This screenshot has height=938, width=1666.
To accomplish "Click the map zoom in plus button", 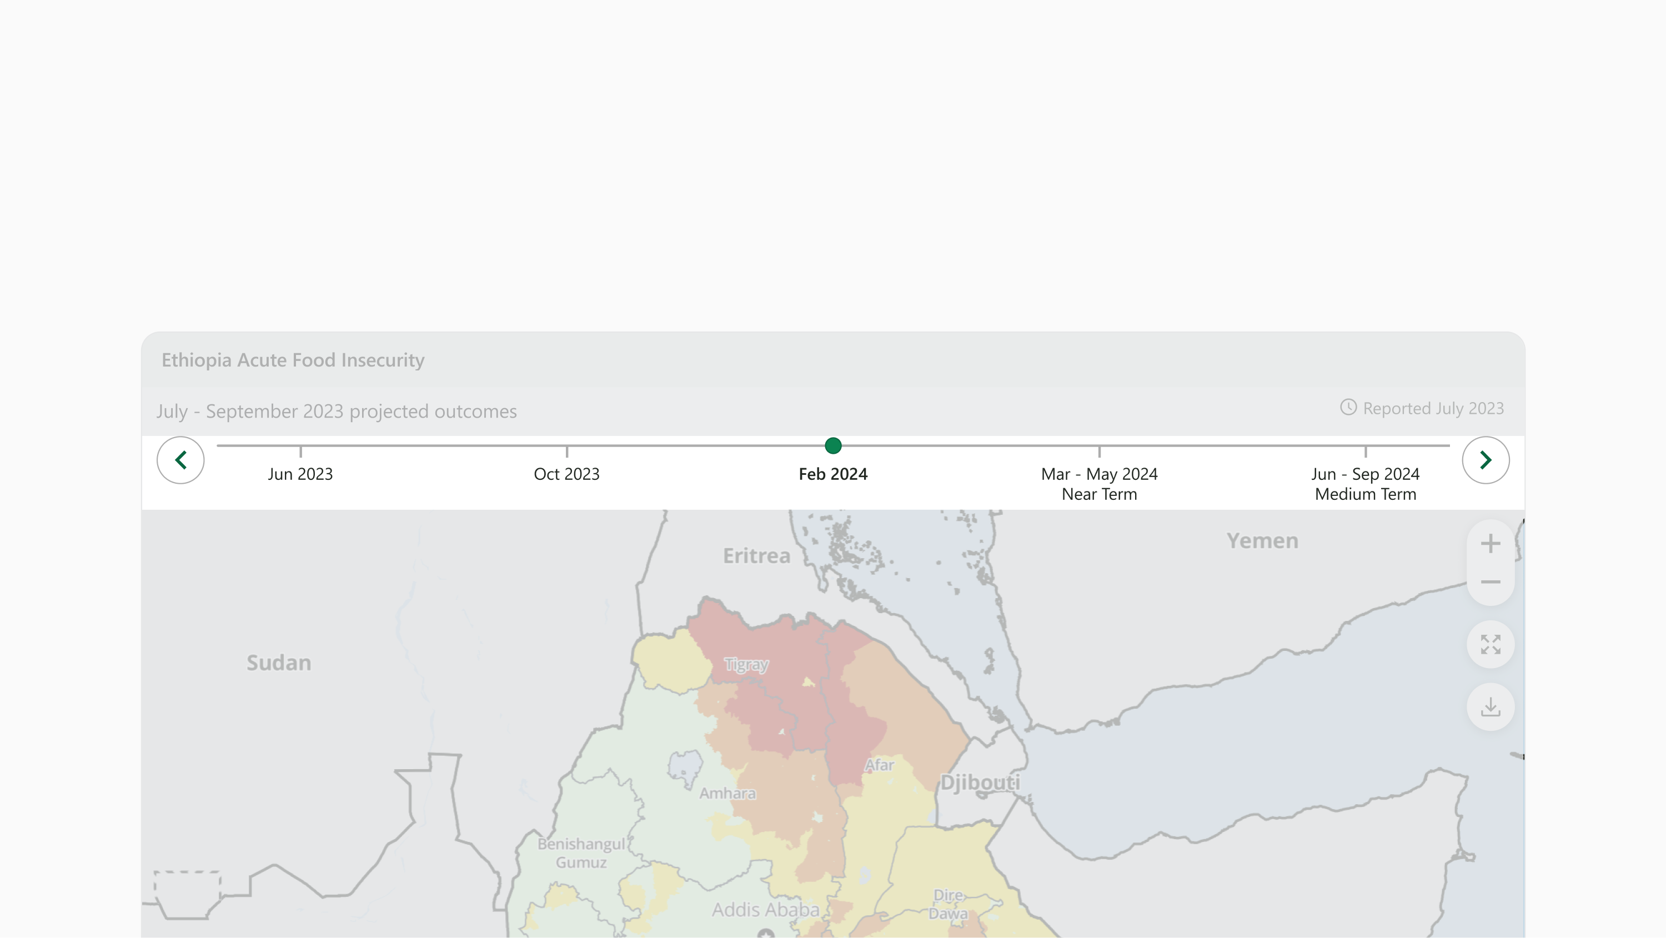I will tap(1490, 543).
